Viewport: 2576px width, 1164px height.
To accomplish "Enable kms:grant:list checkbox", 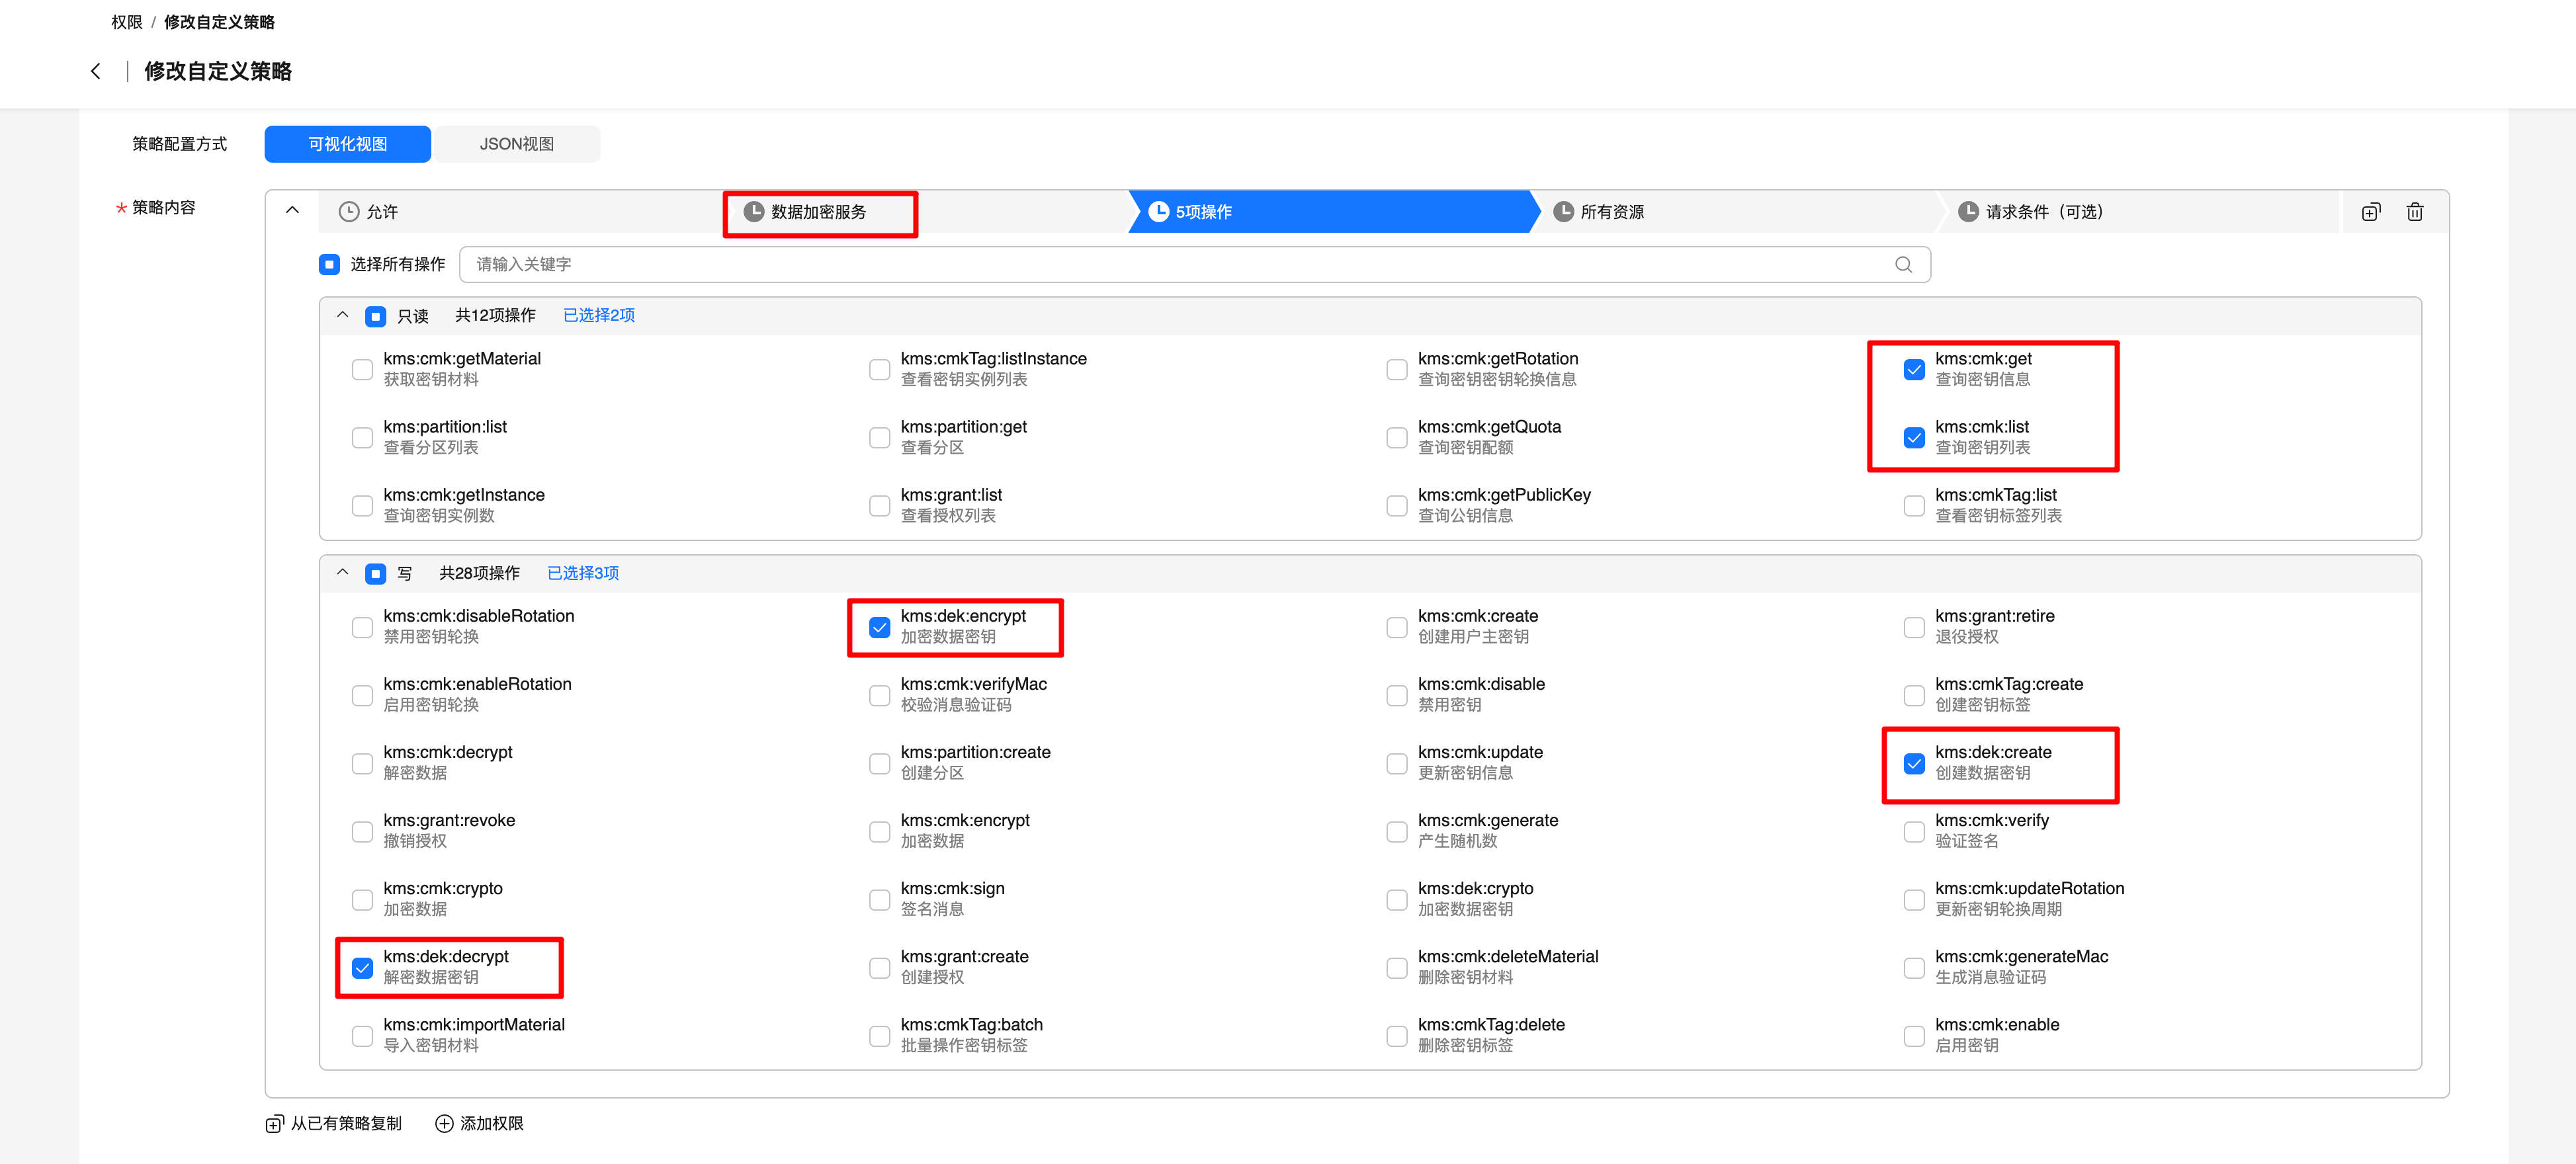I will (x=880, y=506).
